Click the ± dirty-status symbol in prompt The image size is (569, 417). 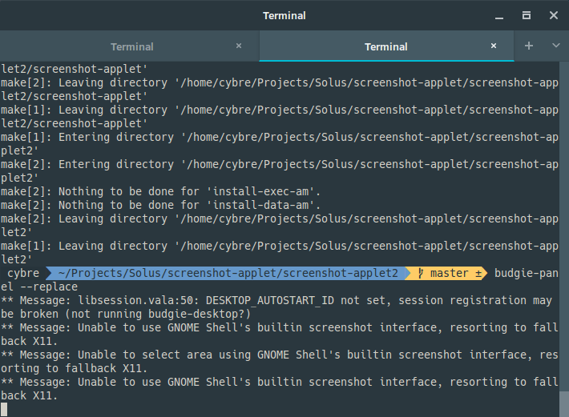pyautogui.click(x=478, y=274)
